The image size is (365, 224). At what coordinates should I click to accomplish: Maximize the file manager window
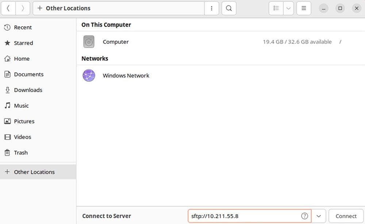[340, 8]
